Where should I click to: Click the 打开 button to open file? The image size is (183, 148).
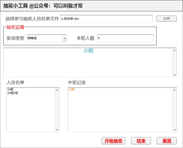(x=167, y=19)
